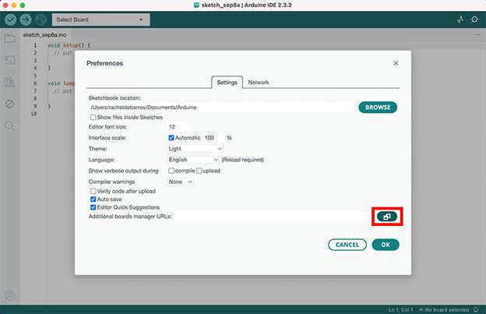
Task: Click the expand additional boards URLs icon
Action: (x=387, y=216)
